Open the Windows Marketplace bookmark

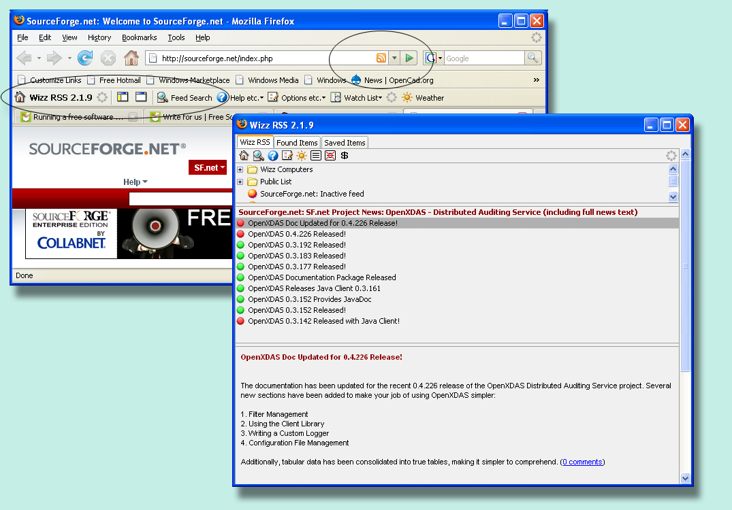[189, 80]
